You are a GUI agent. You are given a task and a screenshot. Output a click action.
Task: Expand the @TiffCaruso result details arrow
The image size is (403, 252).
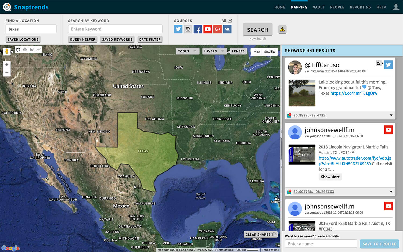coord(391,115)
